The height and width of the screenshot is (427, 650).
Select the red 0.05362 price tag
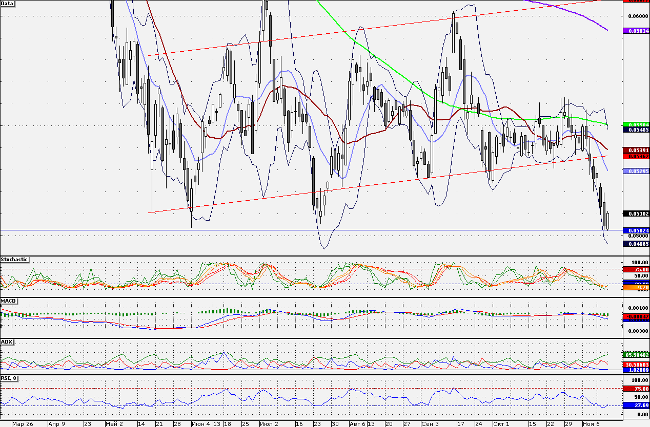click(x=636, y=156)
